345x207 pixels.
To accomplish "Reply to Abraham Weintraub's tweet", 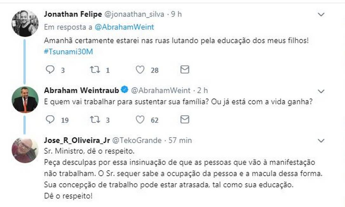I will pos(50,119).
